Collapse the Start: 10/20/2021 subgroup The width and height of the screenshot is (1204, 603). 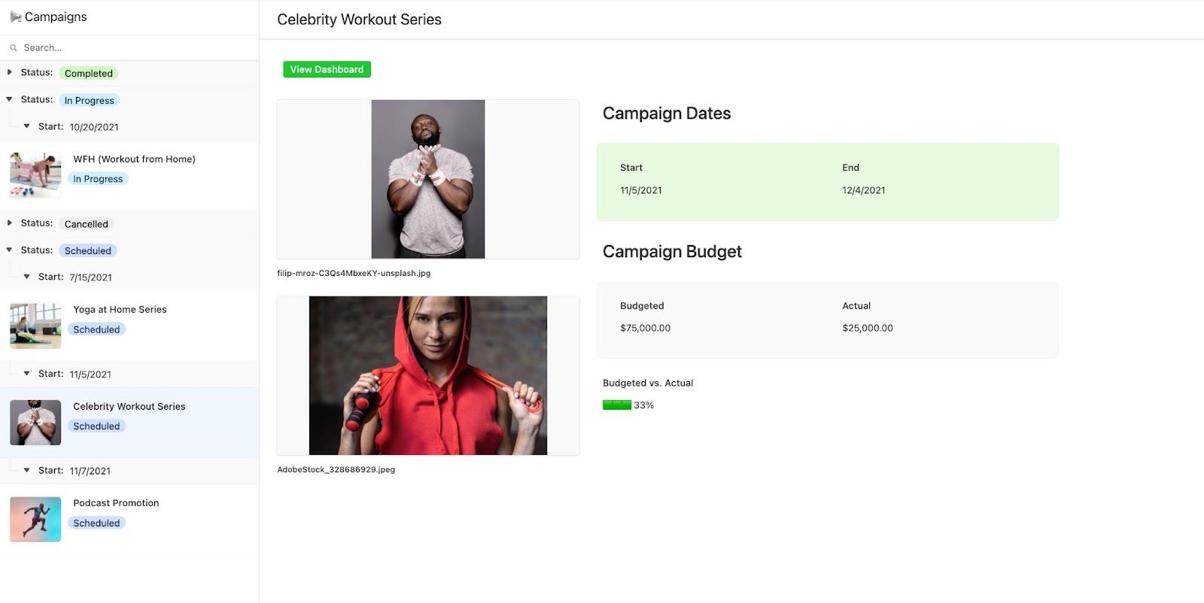[x=27, y=126]
